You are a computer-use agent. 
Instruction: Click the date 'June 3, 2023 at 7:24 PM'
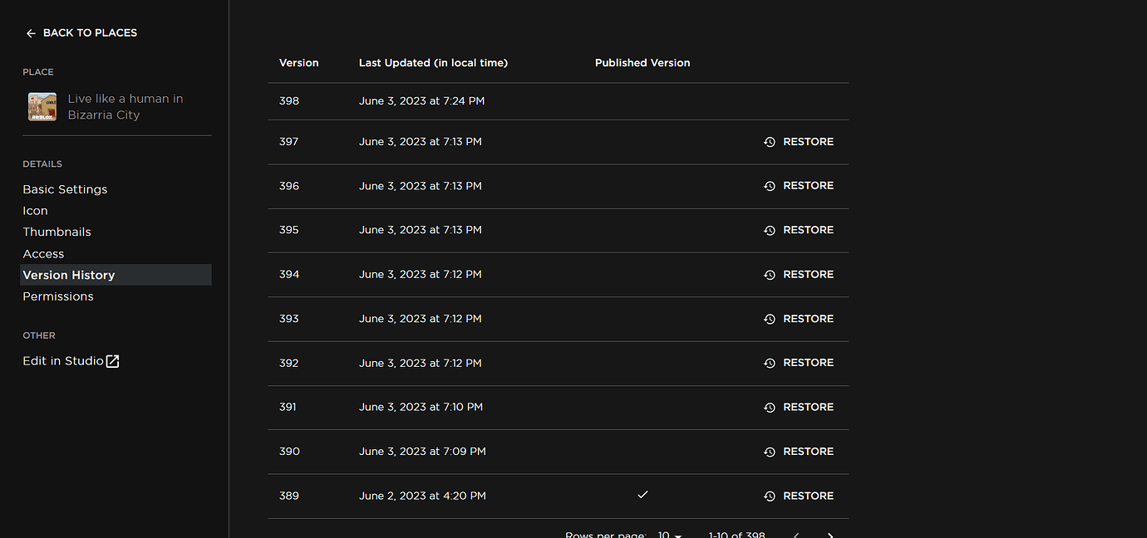(421, 101)
